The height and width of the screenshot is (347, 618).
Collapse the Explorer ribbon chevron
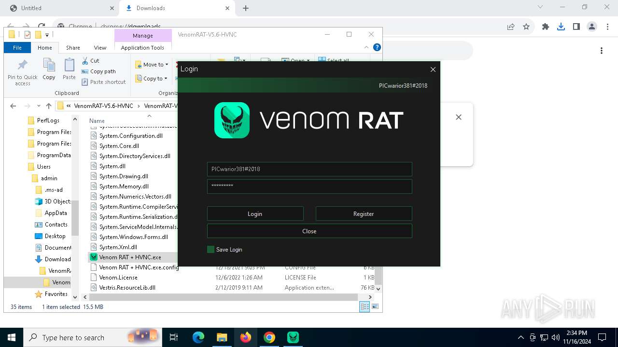366,47
